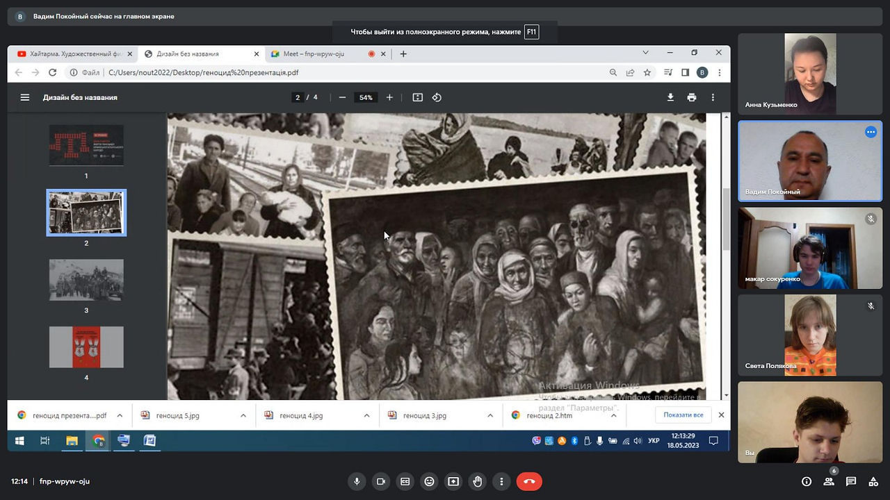Share this page from address bar
The image size is (890, 500).
point(630,72)
